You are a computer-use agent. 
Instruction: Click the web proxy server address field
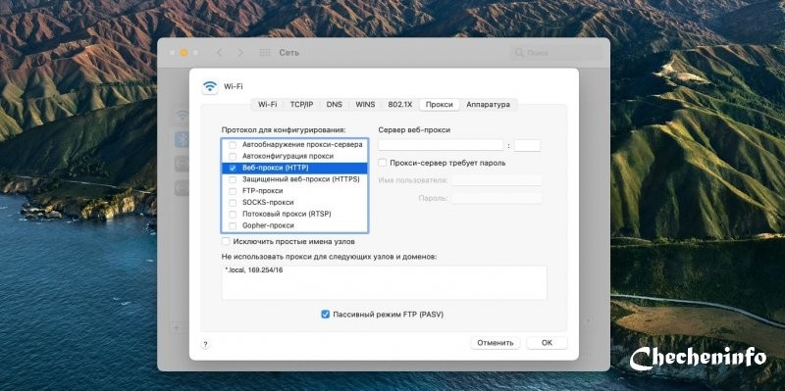coord(441,145)
